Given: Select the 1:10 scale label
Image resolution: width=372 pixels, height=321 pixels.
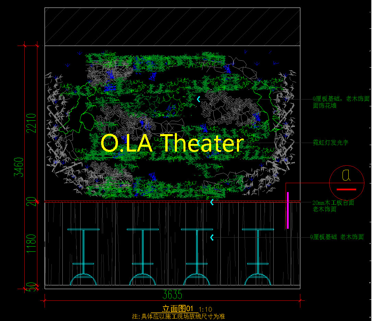Looking at the screenshot, I should [205, 309].
